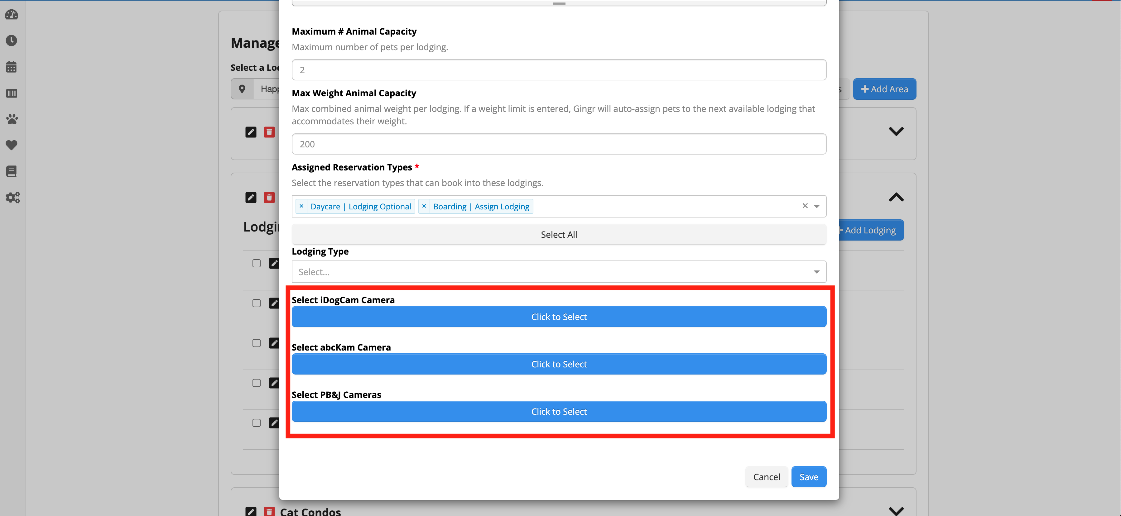
Task: Click edit pencil in first lodging row
Action: [274, 263]
